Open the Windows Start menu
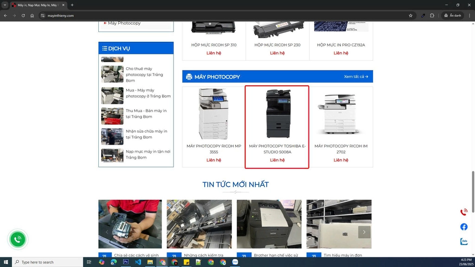Viewport: 475px width, 267px height. click(6, 262)
